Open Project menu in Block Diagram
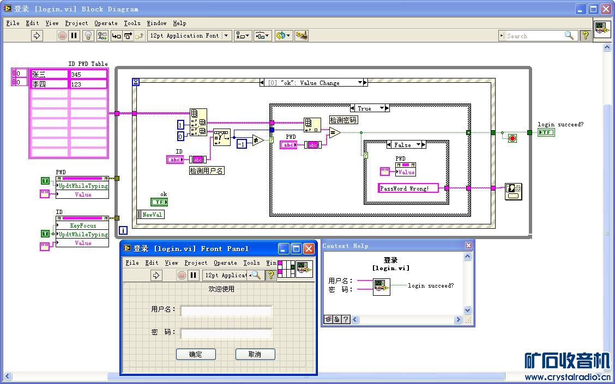Viewport: 615px width, 384px height. [76, 23]
